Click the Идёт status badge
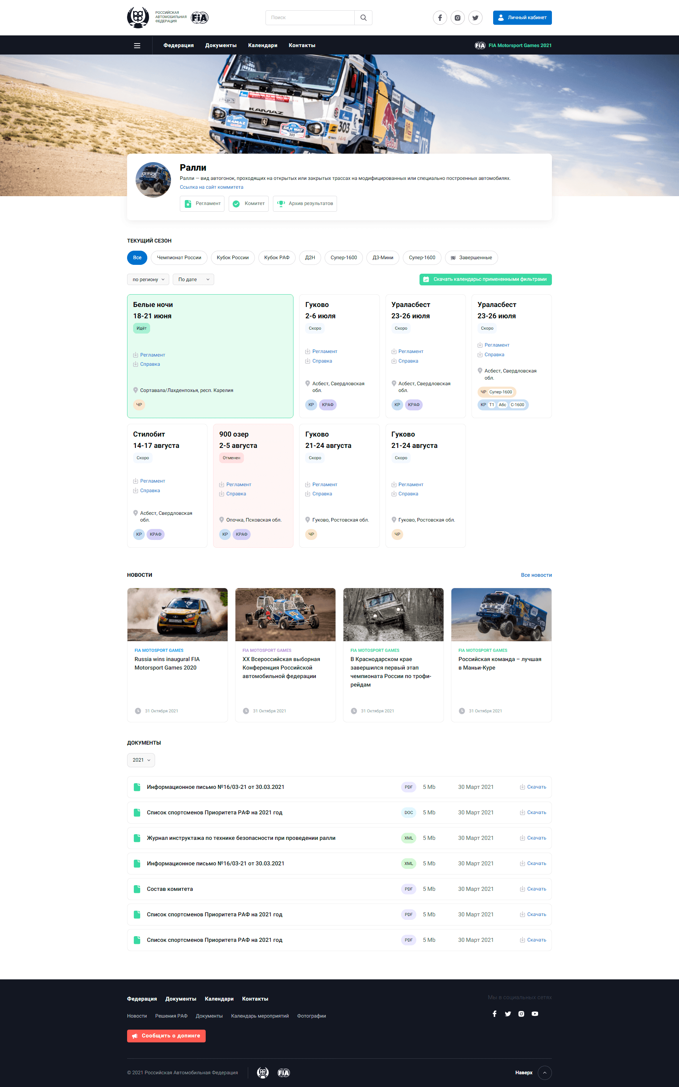The height and width of the screenshot is (1087, 679). tap(142, 328)
